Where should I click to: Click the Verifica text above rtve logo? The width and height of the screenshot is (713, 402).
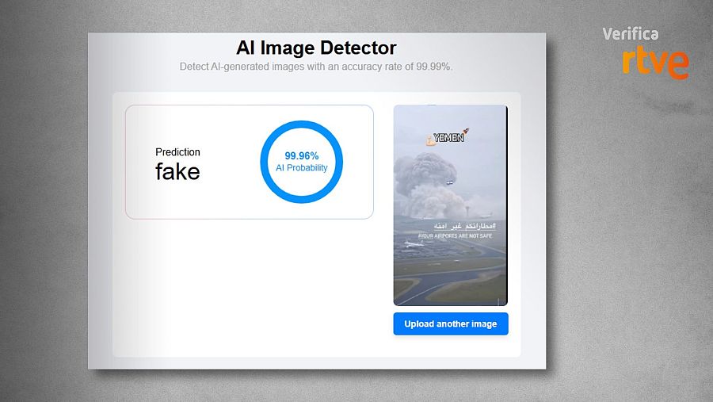click(x=630, y=34)
